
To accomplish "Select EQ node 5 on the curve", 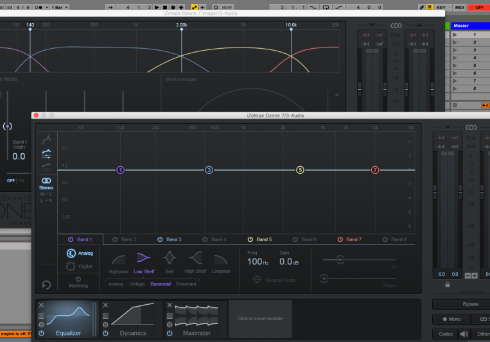I will coord(300,170).
